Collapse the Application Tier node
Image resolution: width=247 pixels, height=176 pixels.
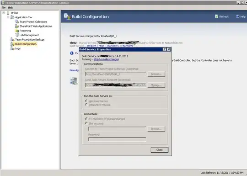(x=8, y=17)
